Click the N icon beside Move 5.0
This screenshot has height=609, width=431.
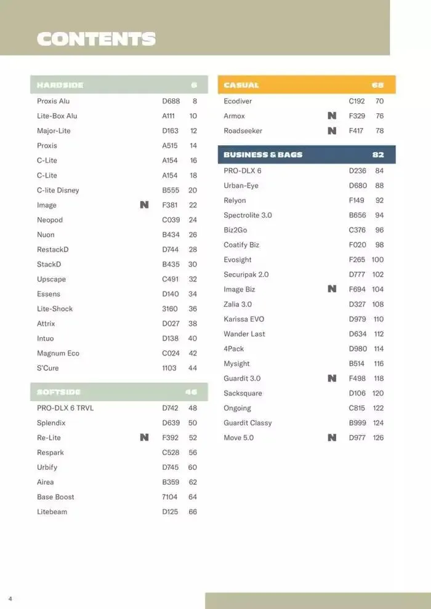(x=332, y=437)
